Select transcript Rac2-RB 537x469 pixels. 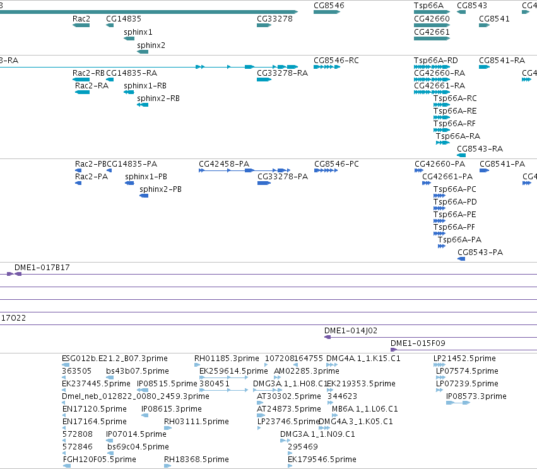pyautogui.click(x=81, y=80)
